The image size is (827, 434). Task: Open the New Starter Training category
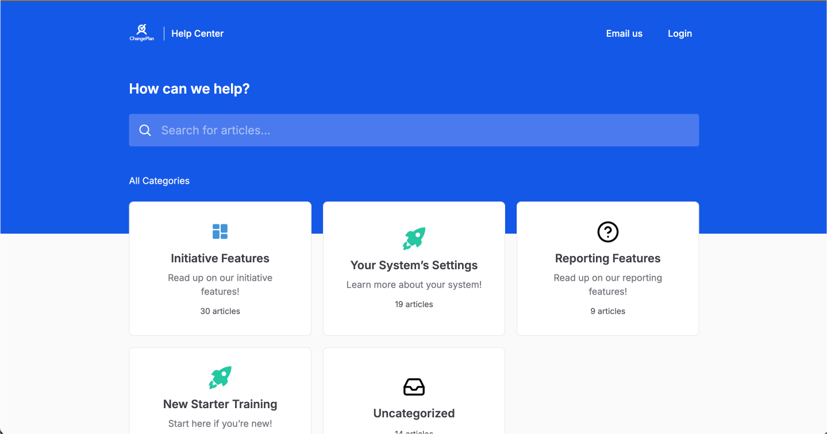coord(220,404)
